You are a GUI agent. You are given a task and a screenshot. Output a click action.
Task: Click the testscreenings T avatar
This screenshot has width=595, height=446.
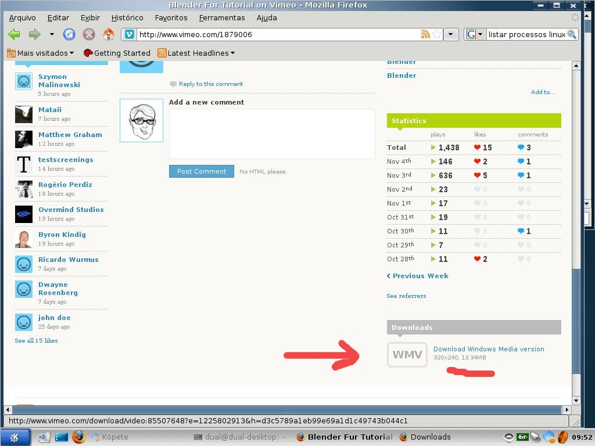click(x=23, y=164)
